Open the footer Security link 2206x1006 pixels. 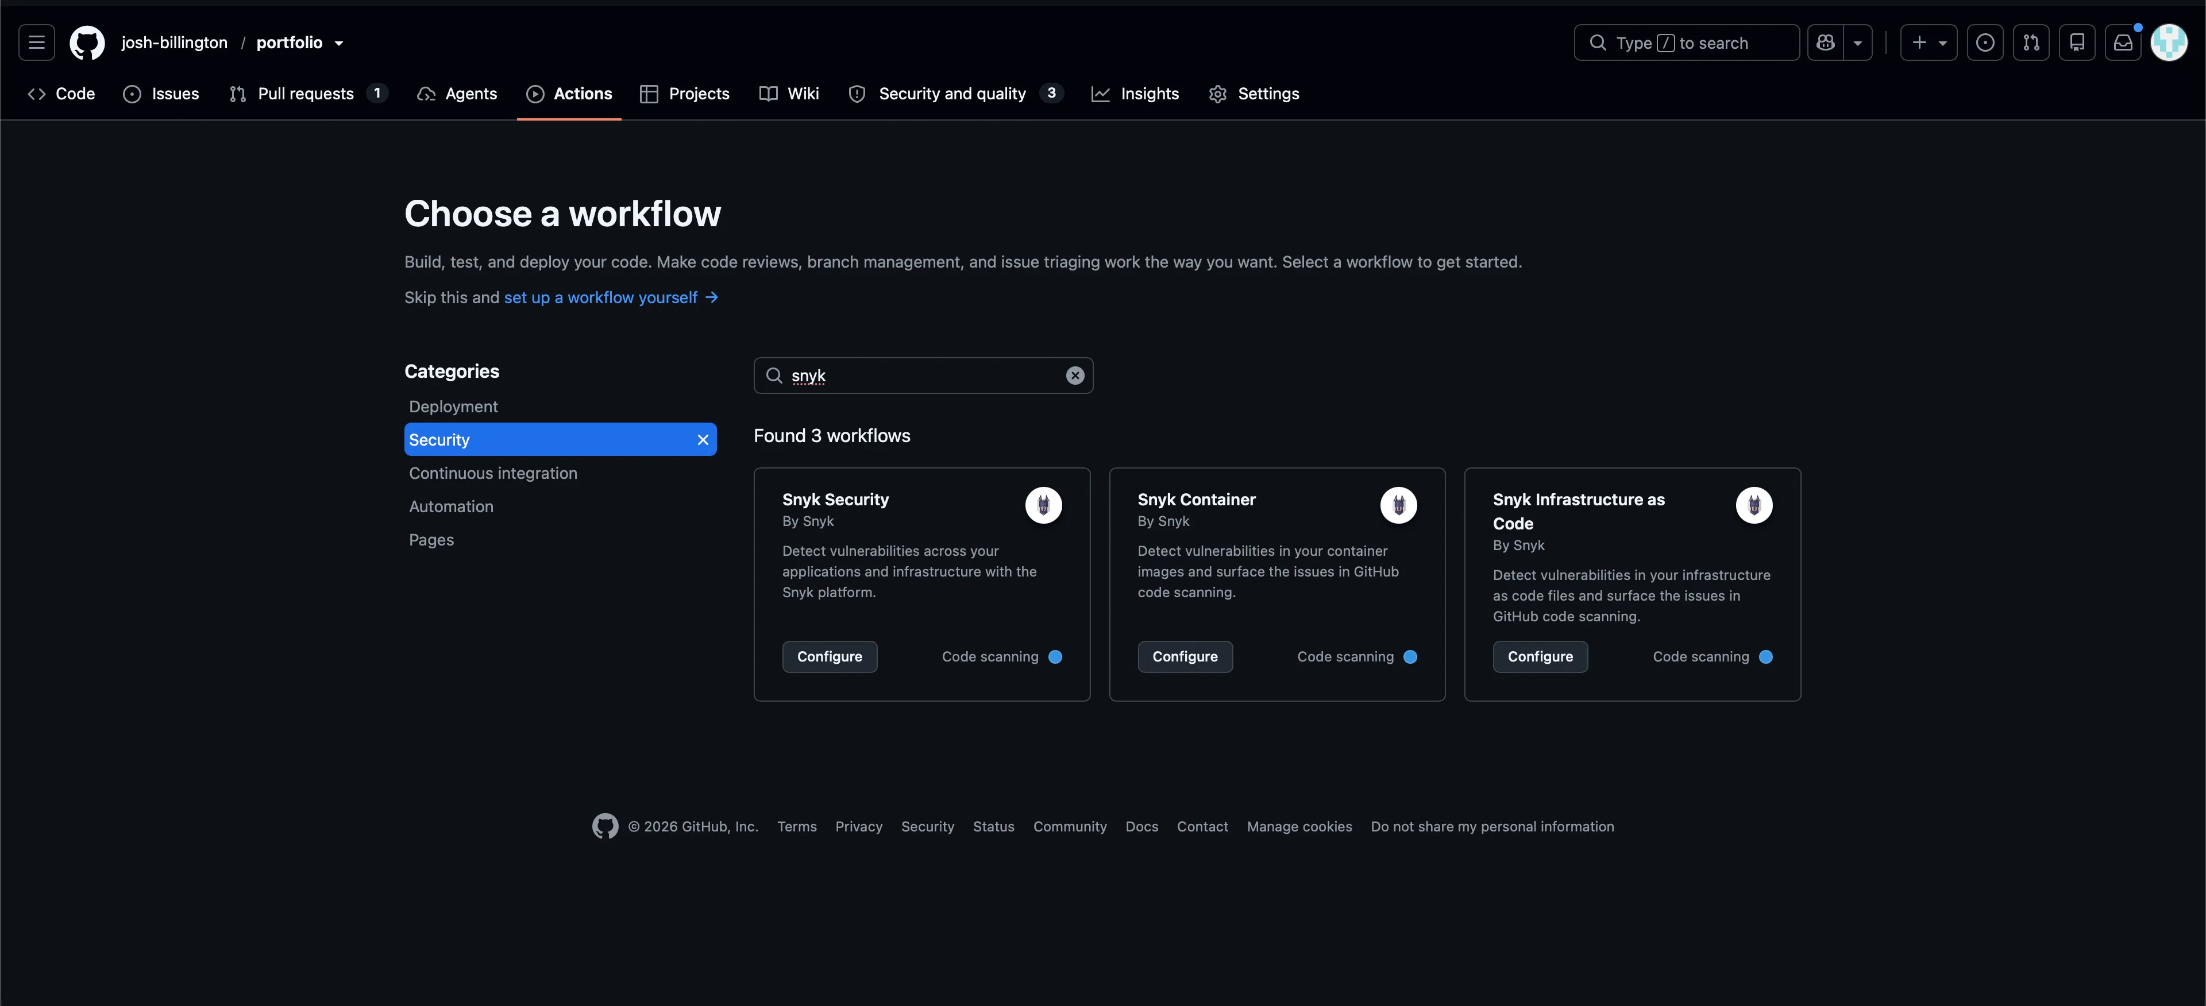[927, 826]
